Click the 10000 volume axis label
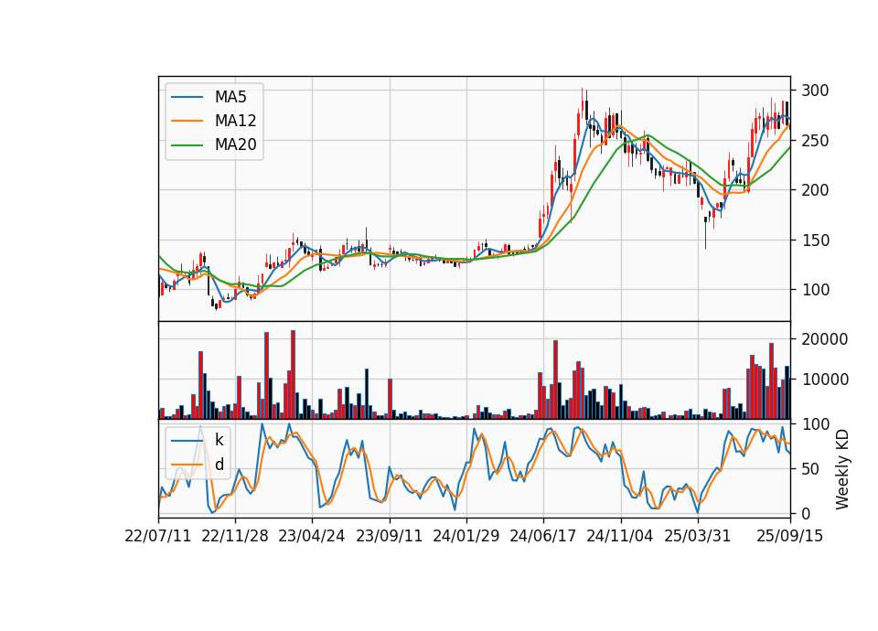Screen dimensions: 878x631 click(824, 380)
